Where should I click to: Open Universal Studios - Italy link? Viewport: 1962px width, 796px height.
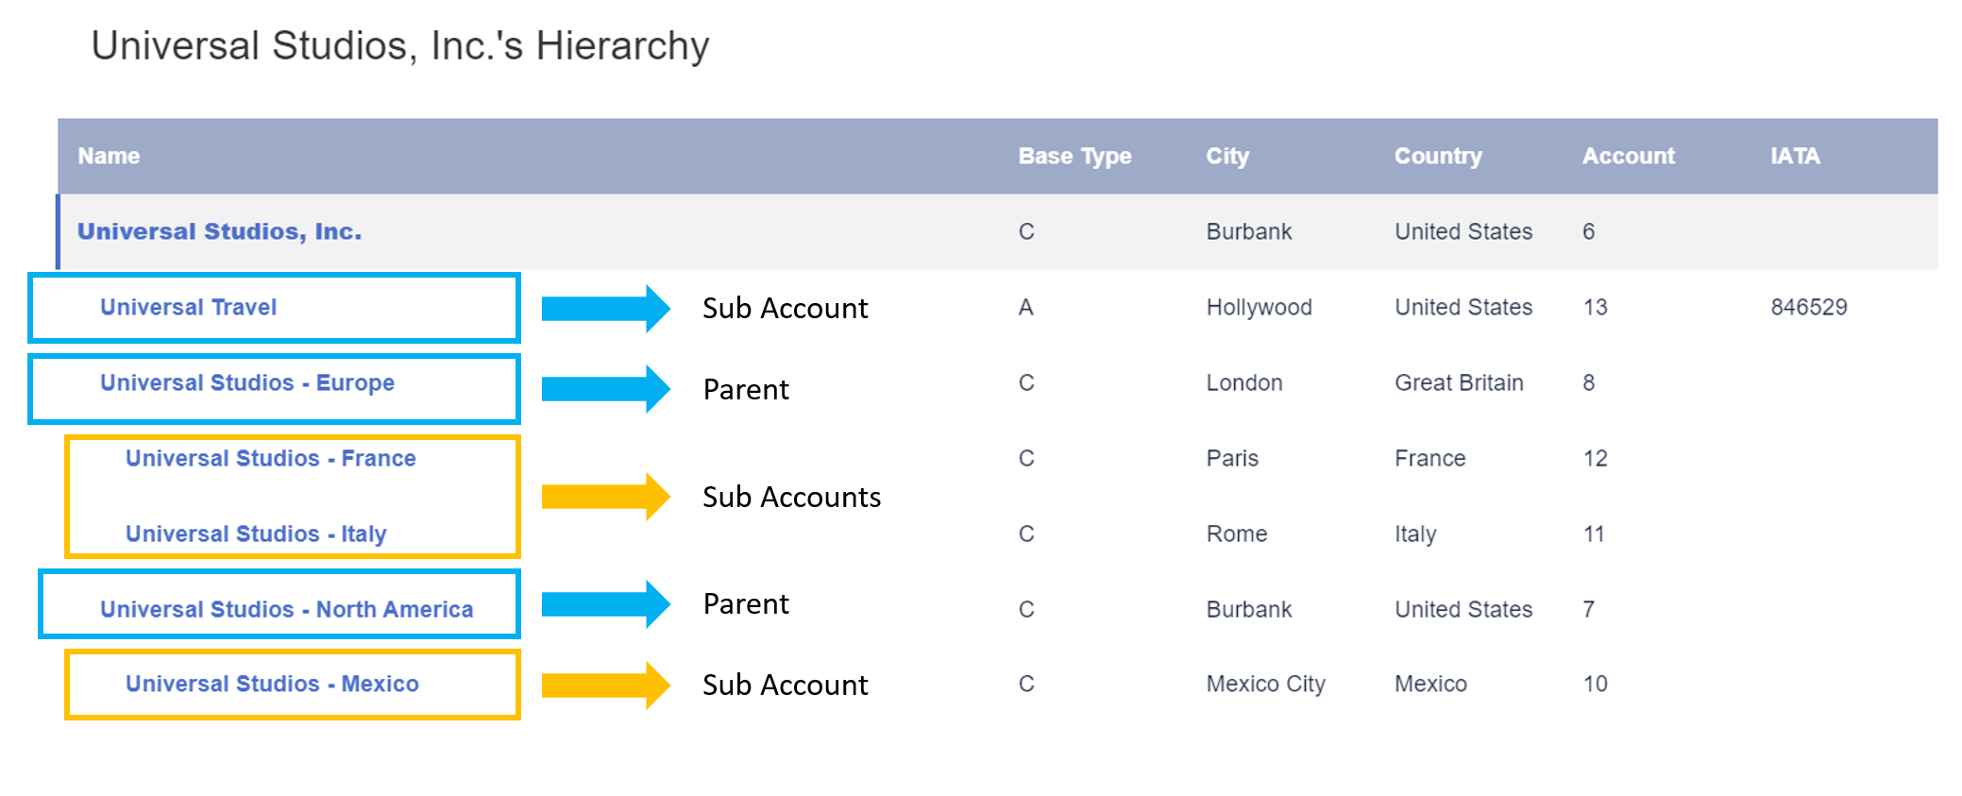(256, 533)
